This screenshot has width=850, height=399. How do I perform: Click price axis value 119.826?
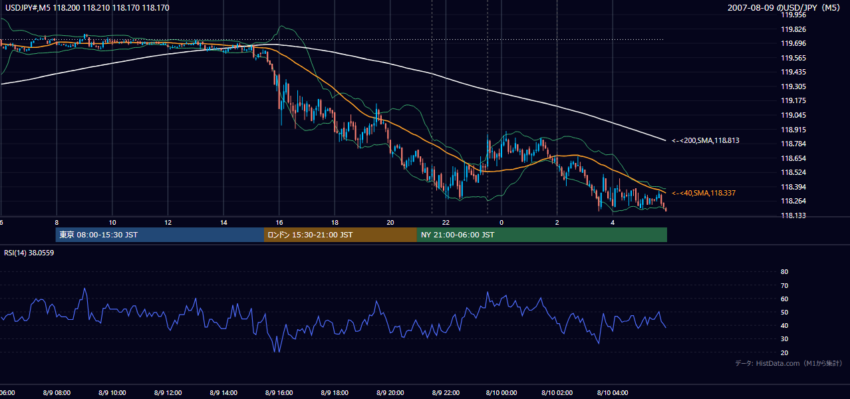[793, 29]
